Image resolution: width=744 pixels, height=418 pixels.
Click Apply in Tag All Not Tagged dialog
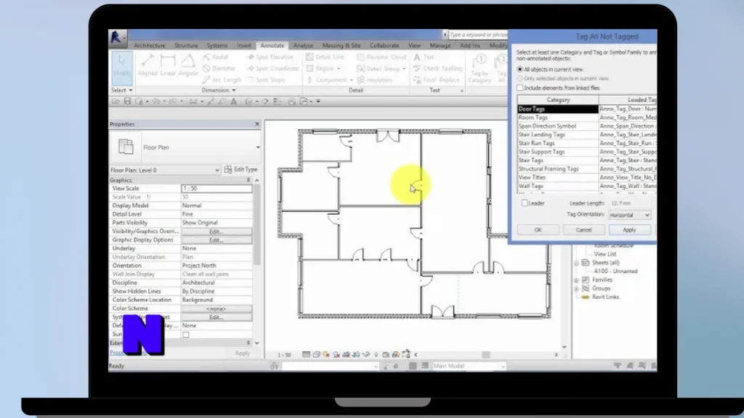(629, 230)
